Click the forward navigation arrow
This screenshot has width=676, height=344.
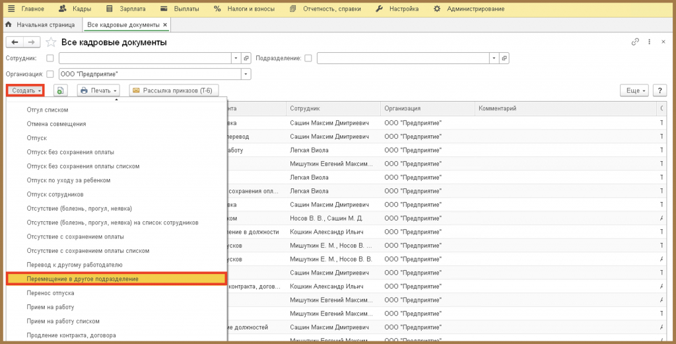pyautogui.click(x=32, y=42)
